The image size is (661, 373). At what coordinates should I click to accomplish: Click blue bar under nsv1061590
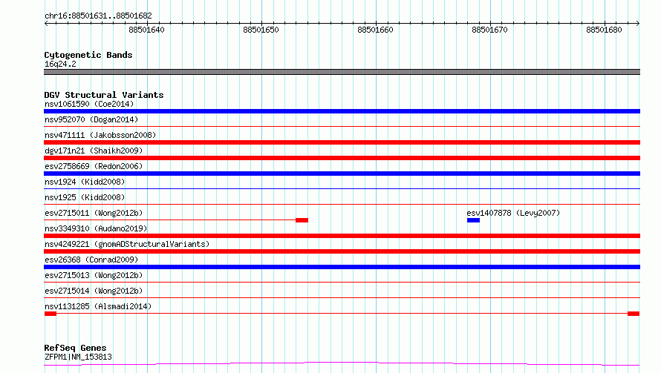click(342, 111)
